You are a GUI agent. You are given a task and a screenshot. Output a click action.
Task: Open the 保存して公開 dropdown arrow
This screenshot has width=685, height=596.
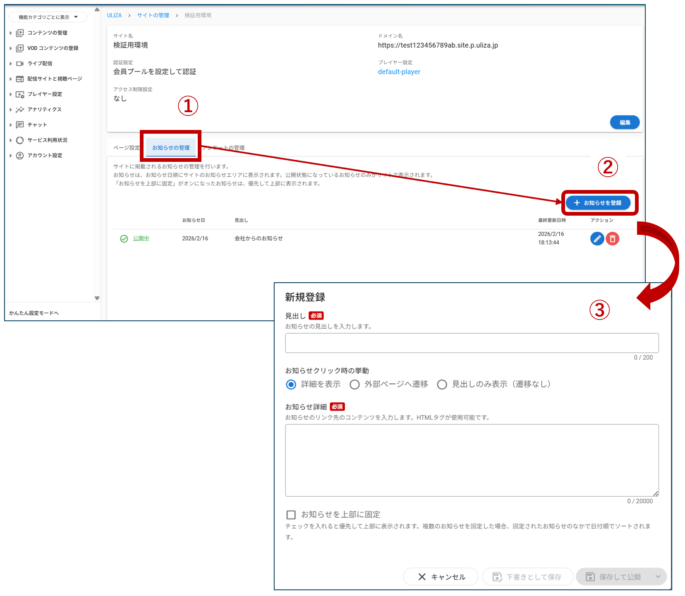click(658, 577)
